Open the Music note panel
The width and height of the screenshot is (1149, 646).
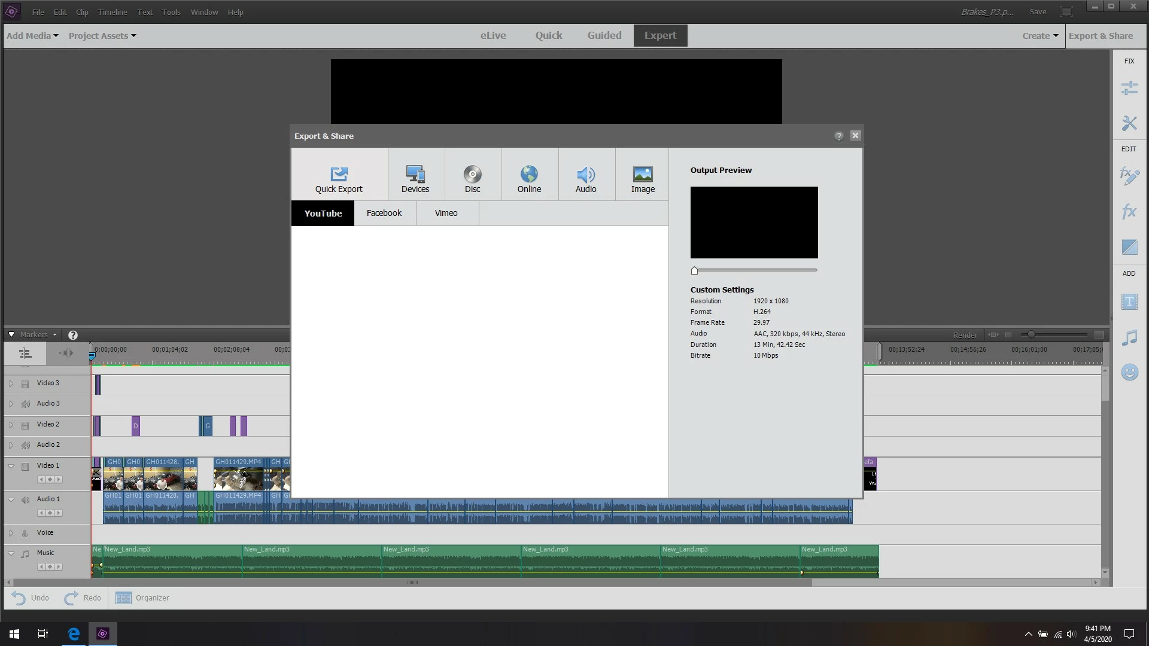pos(1129,338)
